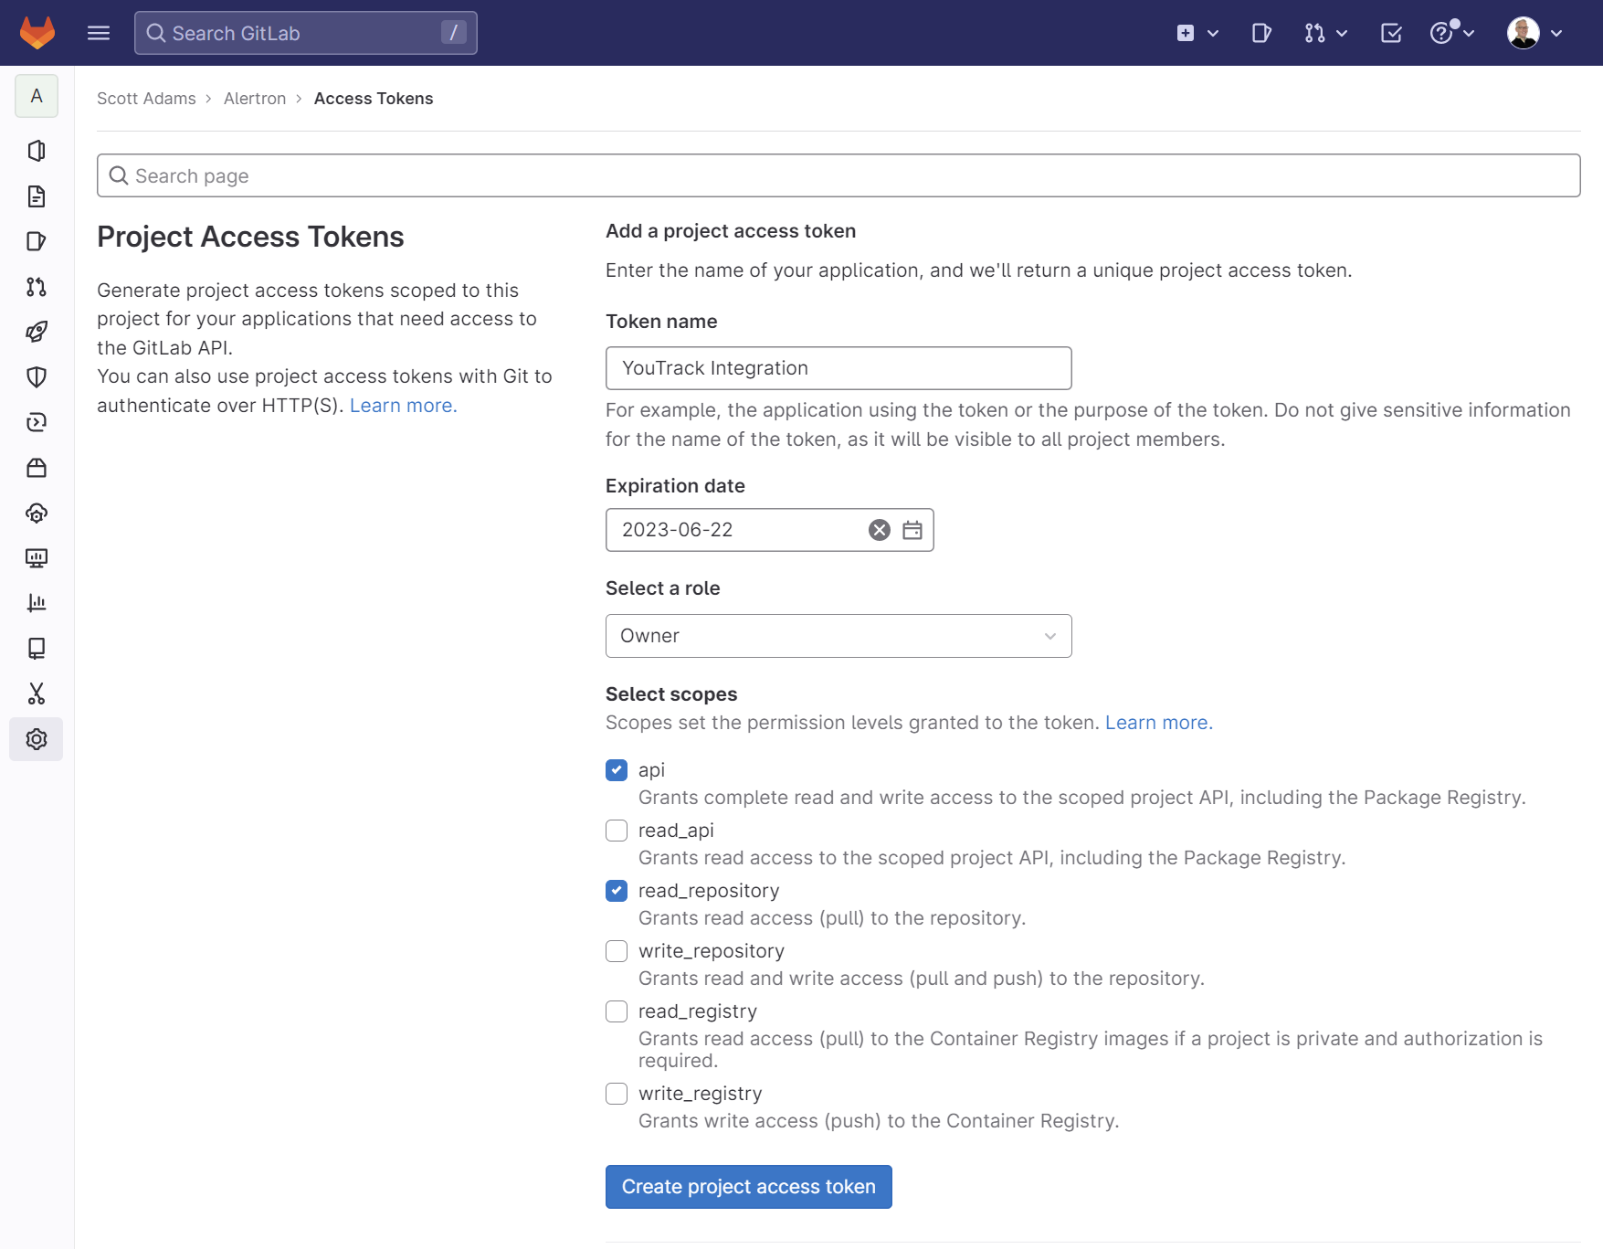Open the Packages and registries section
The image size is (1603, 1249).
tap(37, 468)
